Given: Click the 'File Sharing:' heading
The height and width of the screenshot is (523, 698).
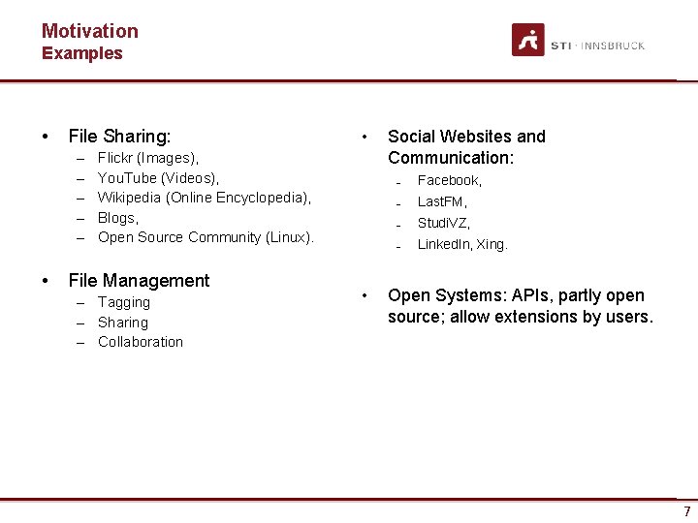Looking at the screenshot, I should 119,137.
